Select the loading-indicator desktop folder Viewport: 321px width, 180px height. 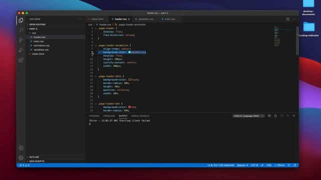[309, 29]
